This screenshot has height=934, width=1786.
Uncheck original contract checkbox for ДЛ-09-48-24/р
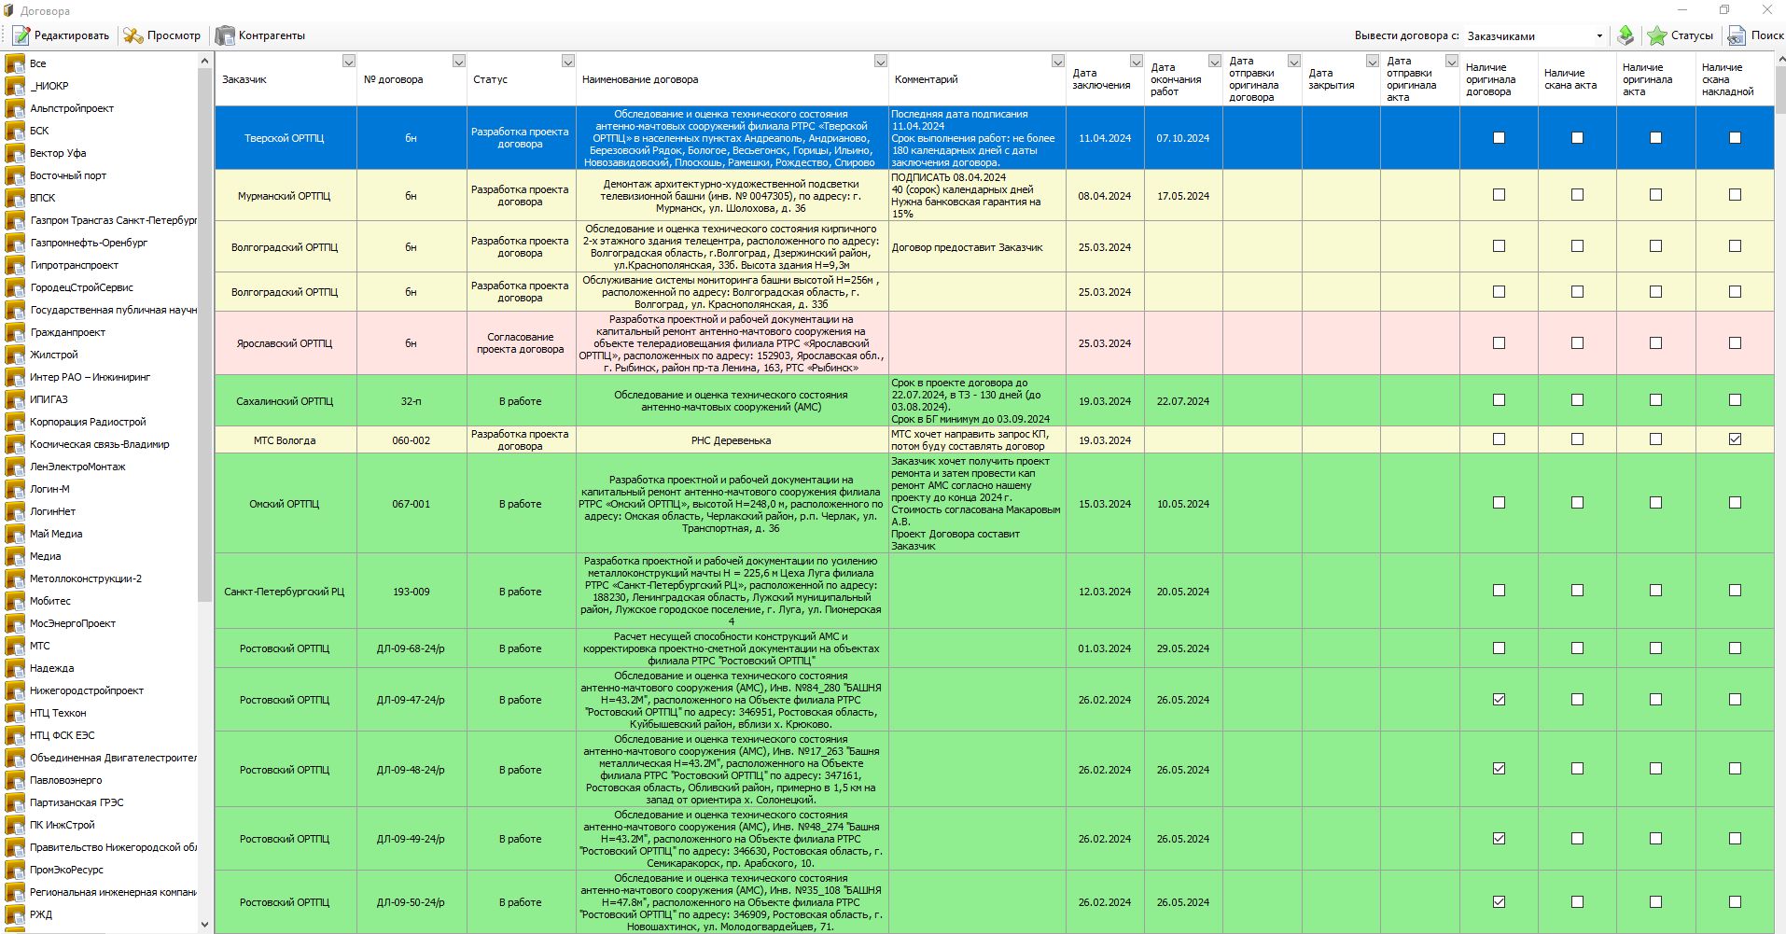tap(1499, 769)
